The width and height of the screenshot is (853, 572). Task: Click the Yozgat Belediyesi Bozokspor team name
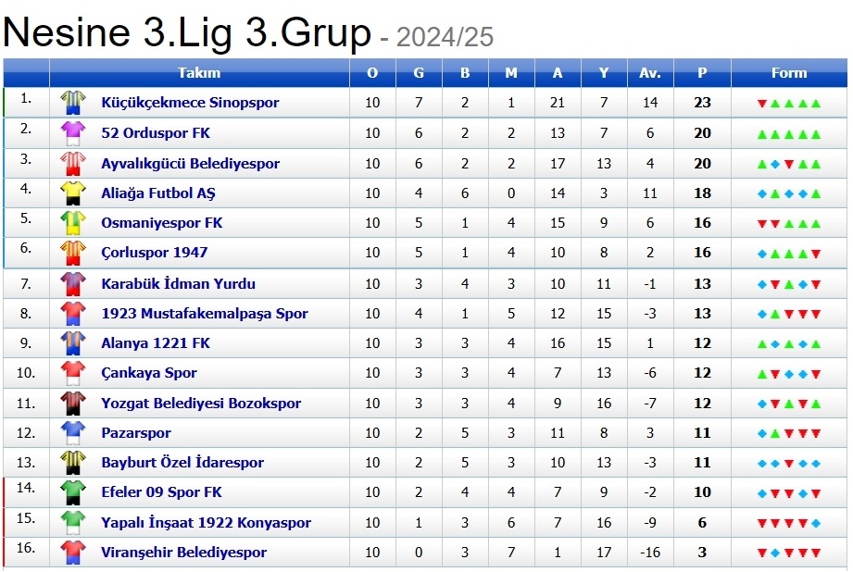pos(201,404)
